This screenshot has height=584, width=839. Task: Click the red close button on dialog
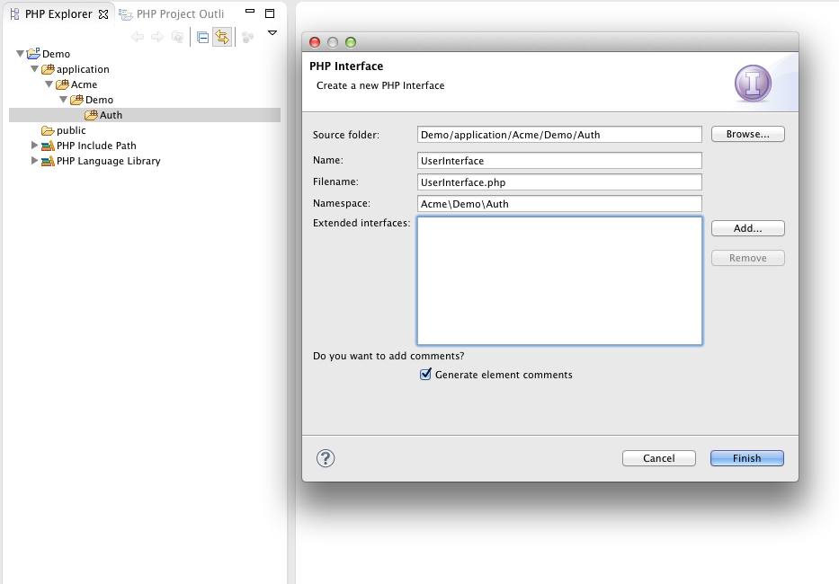tap(315, 42)
